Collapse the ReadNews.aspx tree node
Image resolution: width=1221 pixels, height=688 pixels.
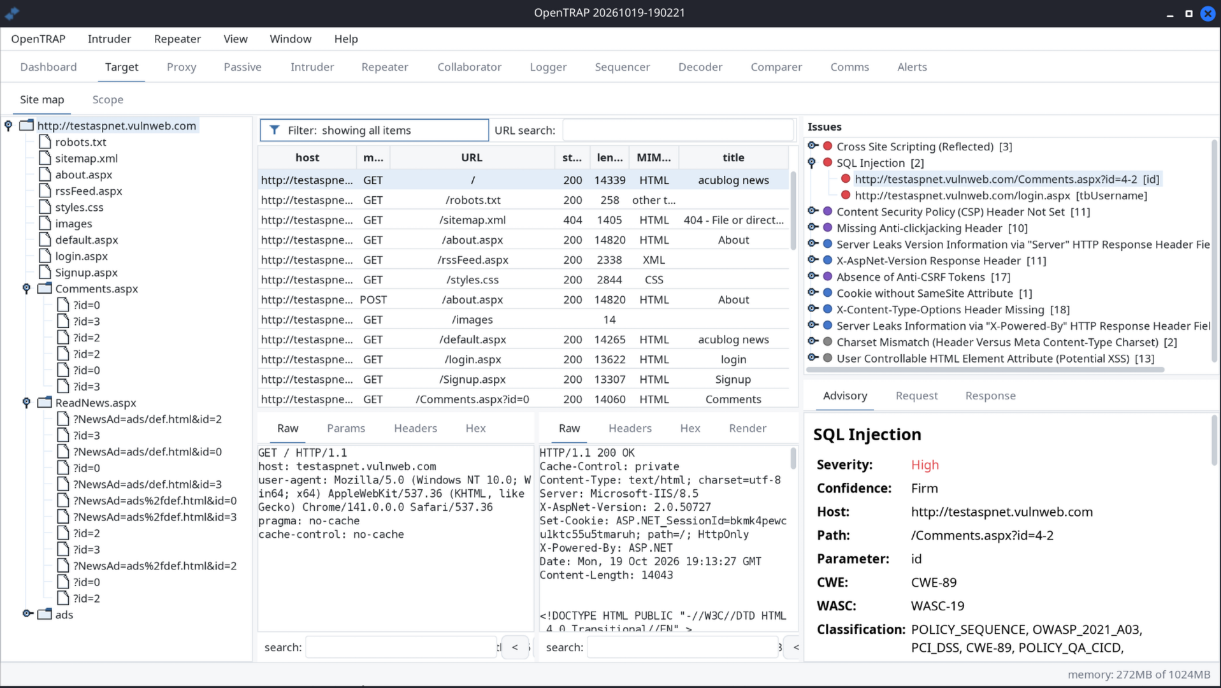(x=26, y=403)
